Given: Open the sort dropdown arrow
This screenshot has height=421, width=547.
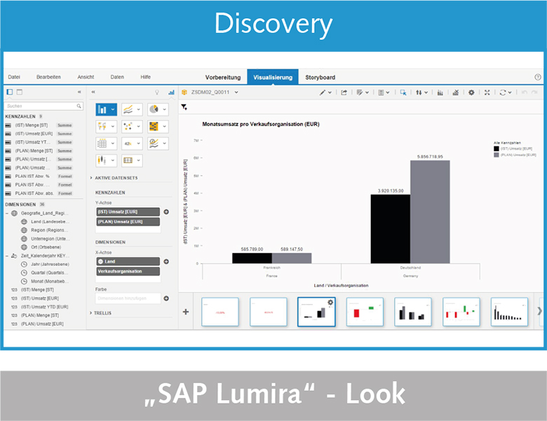Looking at the screenshot, I should 426,92.
